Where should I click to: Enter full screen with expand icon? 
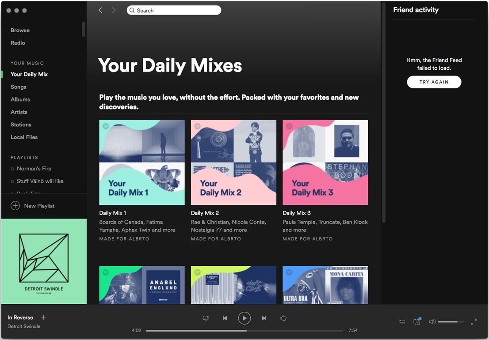pyautogui.click(x=474, y=322)
